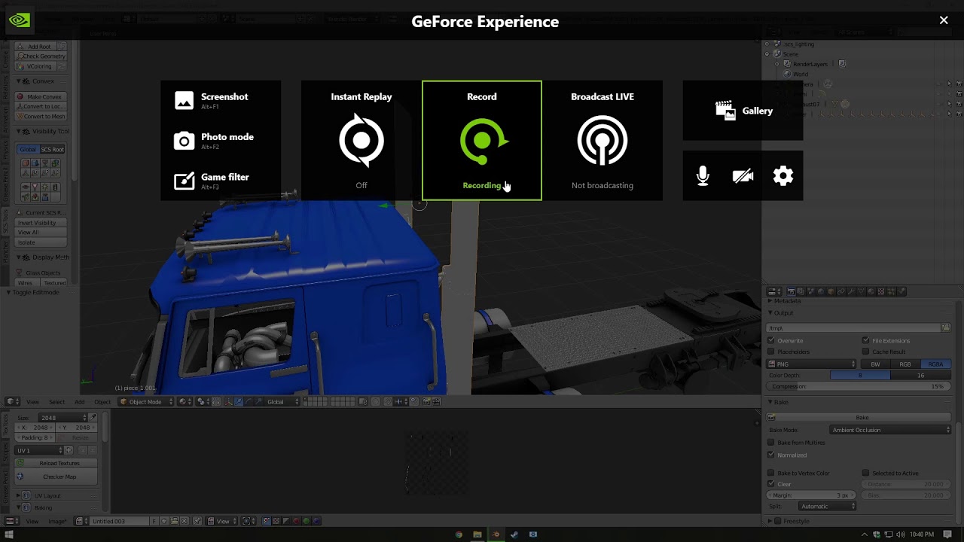Toggle the File Extensions checkbox in Blender
The image size is (964, 542).
tap(865, 341)
